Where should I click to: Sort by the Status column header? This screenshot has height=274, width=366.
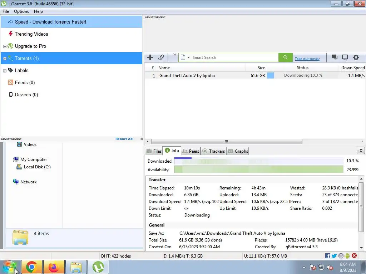pos(302,68)
